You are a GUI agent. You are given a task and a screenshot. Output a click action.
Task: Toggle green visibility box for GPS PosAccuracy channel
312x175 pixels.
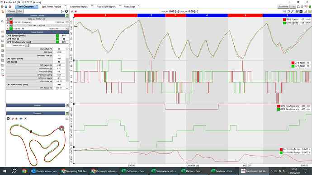[x=57, y=42]
